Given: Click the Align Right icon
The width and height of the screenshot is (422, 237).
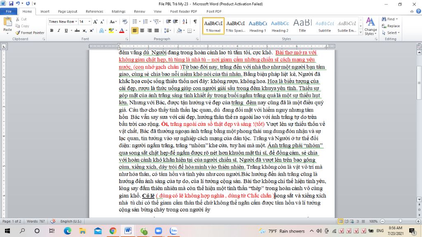Looking at the screenshot, I should [149, 30].
